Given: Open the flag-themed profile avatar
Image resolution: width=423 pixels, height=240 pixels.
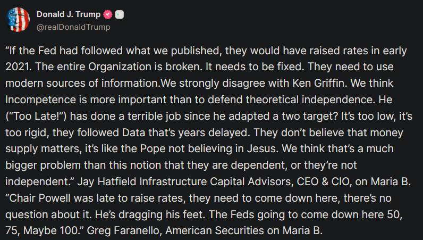Looking at the screenshot, I should [x=18, y=20].
